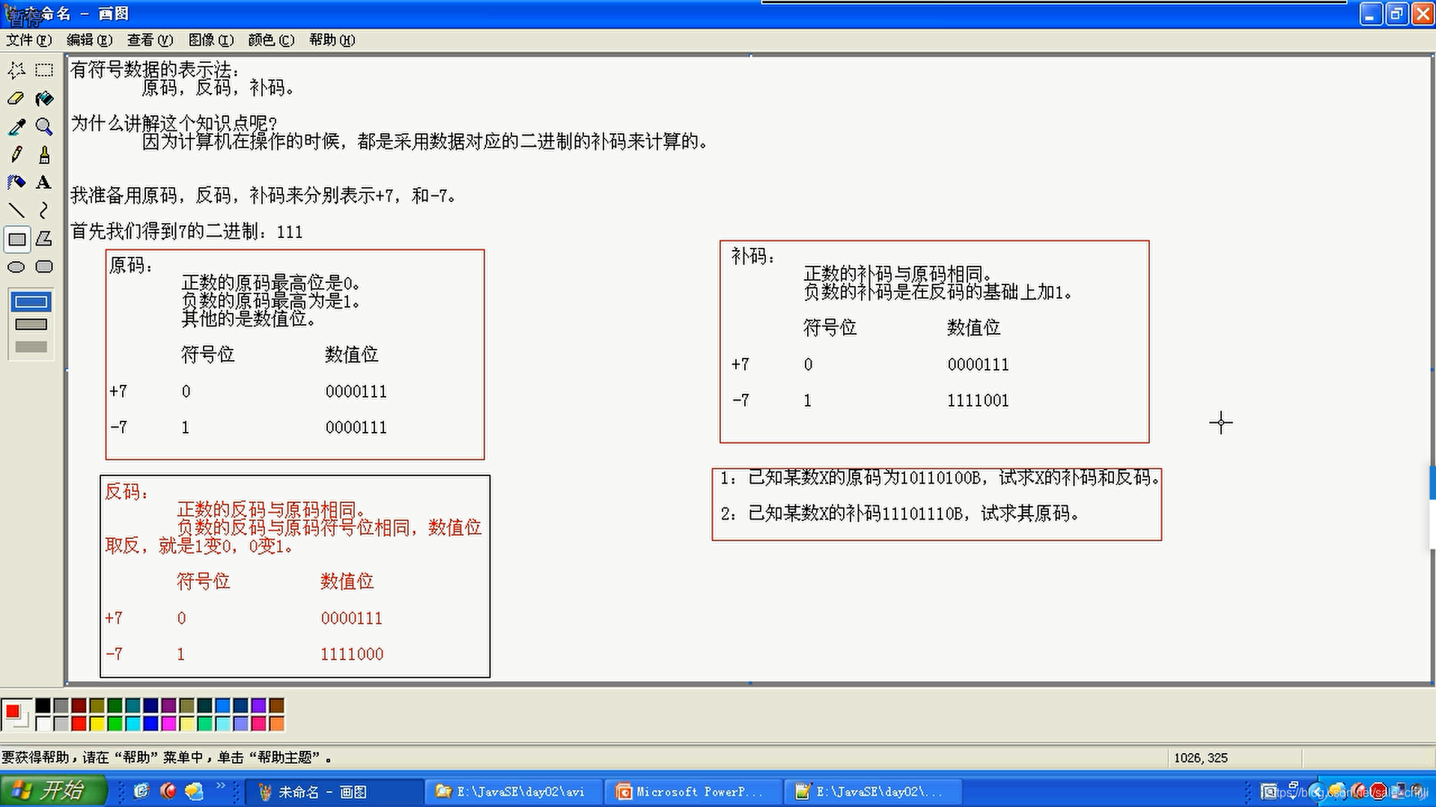Pick the yellow palette color
Screen dimensions: 1436x807
pyautogui.click(x=97, y=723)
